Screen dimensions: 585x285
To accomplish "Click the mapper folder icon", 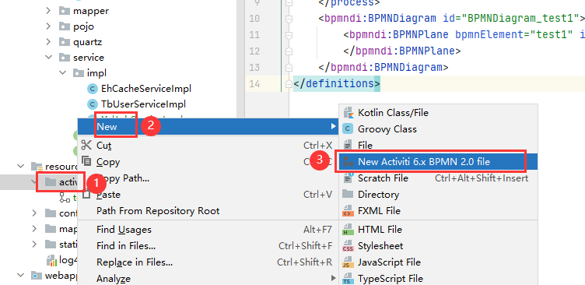I will tap(65, 11).
